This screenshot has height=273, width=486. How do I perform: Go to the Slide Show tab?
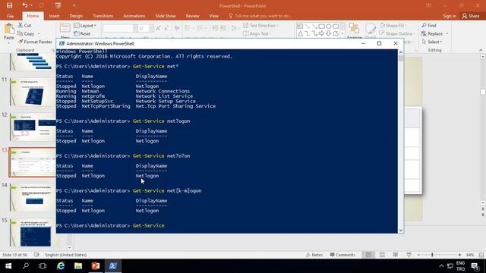pos(166,16)
